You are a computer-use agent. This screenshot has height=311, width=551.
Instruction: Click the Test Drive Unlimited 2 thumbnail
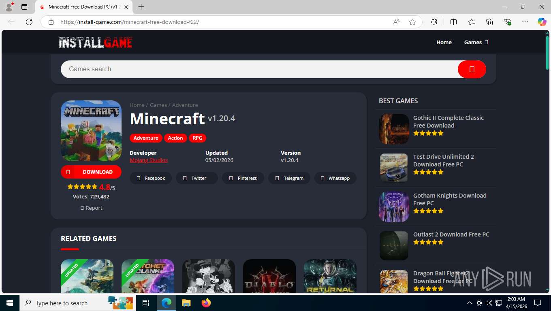pyautogui.click(x=394, y=168)
